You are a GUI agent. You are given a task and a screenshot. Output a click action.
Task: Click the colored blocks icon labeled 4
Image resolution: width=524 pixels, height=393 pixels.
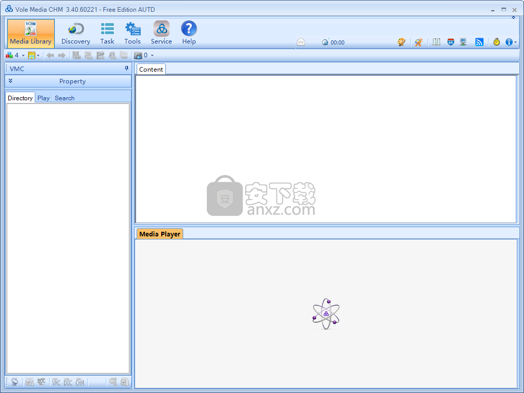(9, 55)
